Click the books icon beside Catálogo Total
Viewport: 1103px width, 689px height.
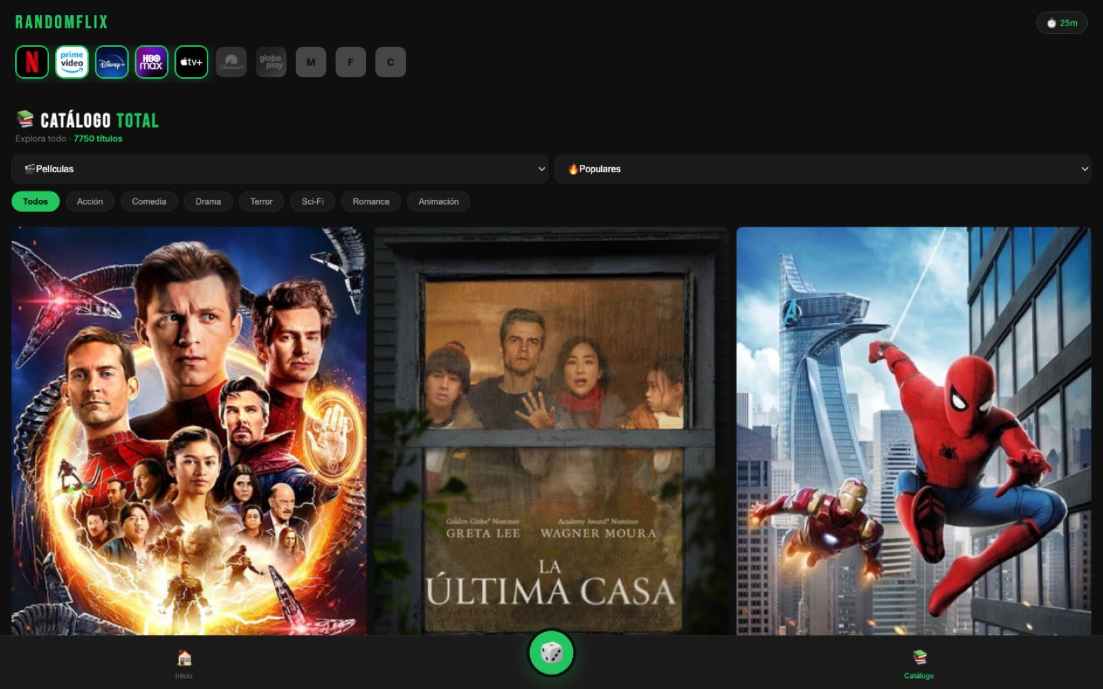click(x=25, y=119)
